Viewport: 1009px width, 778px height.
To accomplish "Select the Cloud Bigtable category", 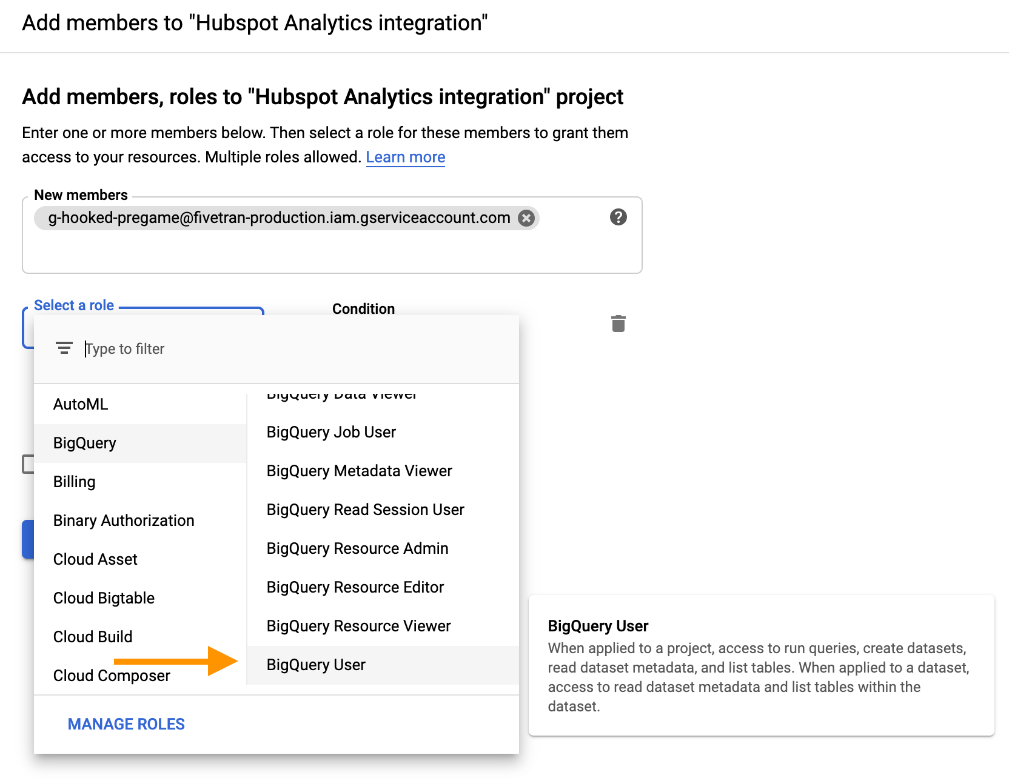I will pyautogui.click(x=140, y=598).
